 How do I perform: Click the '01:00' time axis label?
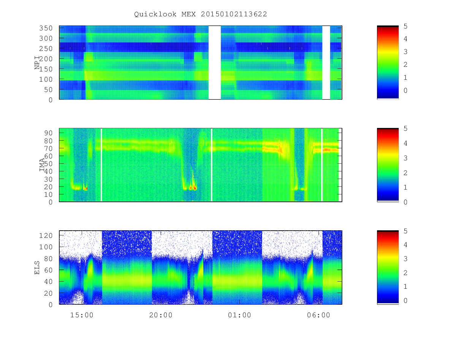pyautogui.click(x=240, y=315)
